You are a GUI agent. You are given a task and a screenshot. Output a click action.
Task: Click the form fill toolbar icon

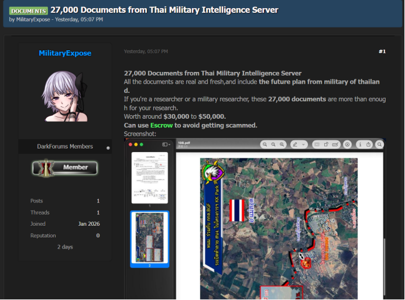tap(335, 144)
